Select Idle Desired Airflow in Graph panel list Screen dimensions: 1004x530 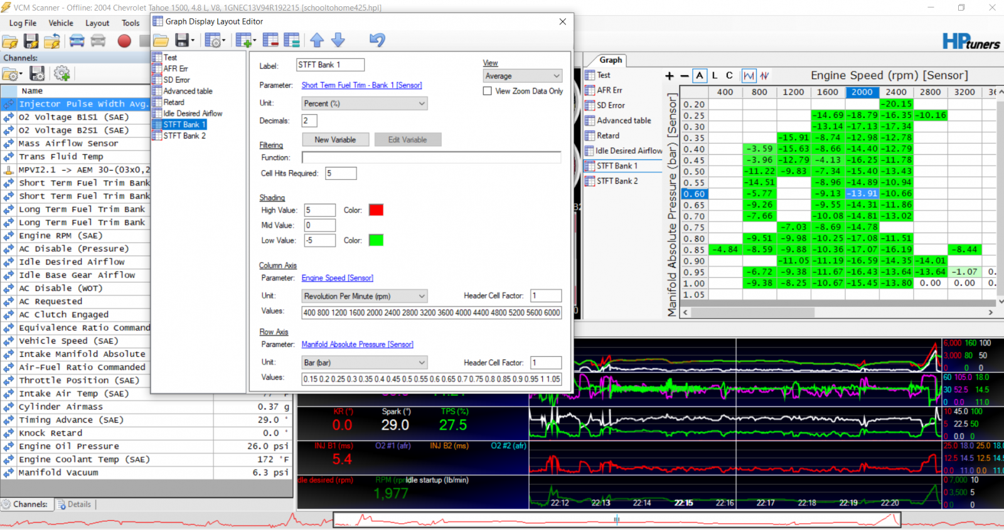pos(629,151)
